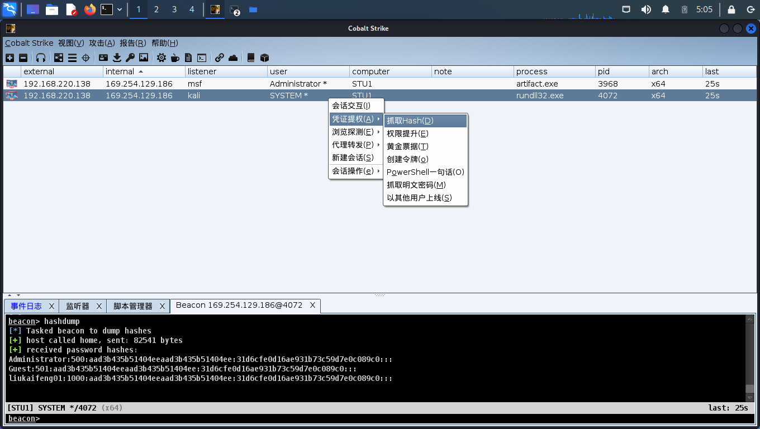
Task: Choose PowerShell一句话(O) menu item
Action: [x=425, y=172]
